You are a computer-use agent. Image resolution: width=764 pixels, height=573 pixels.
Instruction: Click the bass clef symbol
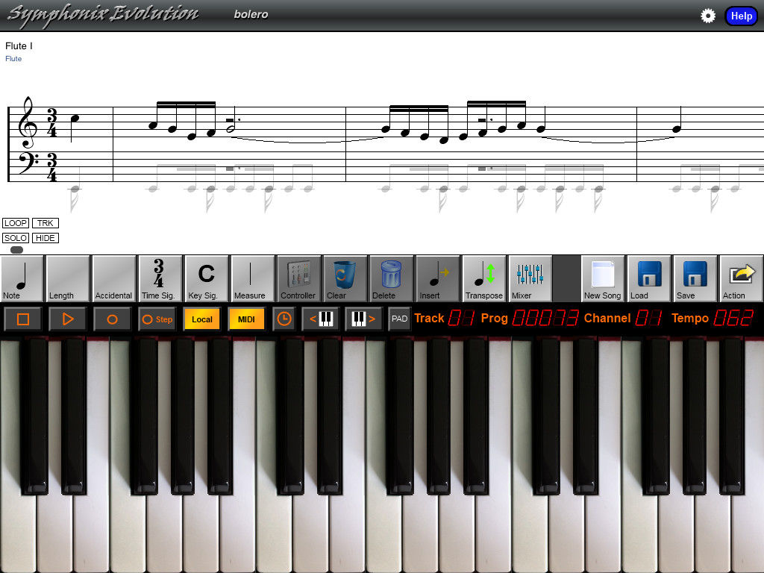pyautogui.click(x=28, y=163)
